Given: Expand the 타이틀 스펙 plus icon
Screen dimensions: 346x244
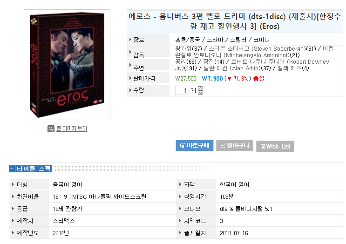Looking at the screenshot, I should [12, 169].
